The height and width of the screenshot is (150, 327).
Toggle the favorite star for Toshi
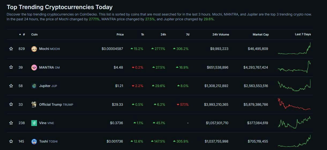click(11, 141)
